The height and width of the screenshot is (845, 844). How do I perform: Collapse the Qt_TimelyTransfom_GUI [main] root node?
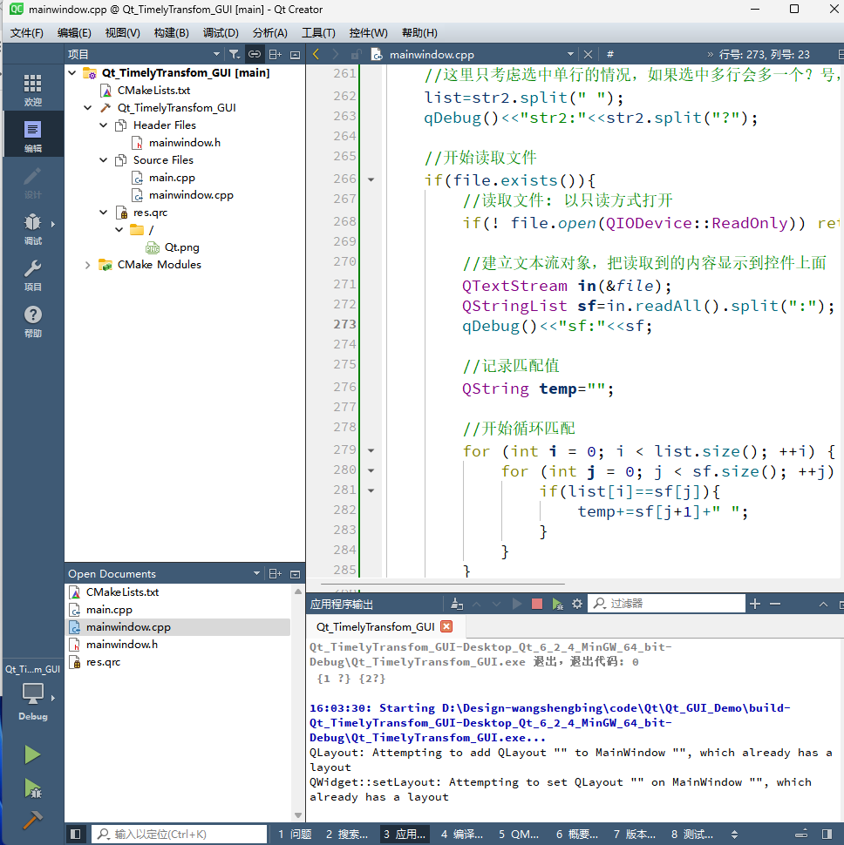pyautogui.click(x=72, y=73)
